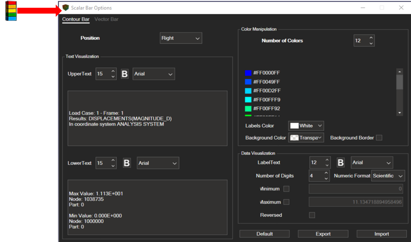Image resolution: width=411 pixels, height=242 pixels.
Task: Check the Minimum value checkbox
Action: (x=286, y=189)
